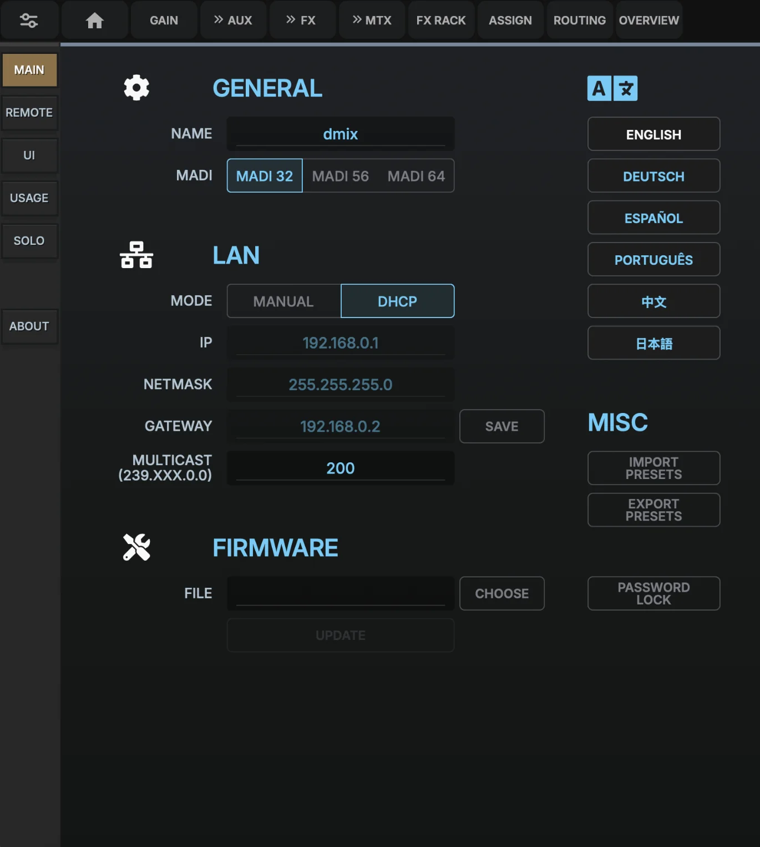Click IMPORT PRESETS
Viewport: 760px width, 847px height.
pyautogui.click(x=654, y=468)
